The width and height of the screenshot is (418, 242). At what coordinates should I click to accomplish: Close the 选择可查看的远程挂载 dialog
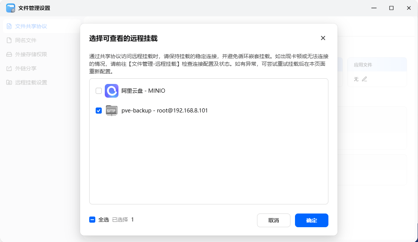pos(323,38)
